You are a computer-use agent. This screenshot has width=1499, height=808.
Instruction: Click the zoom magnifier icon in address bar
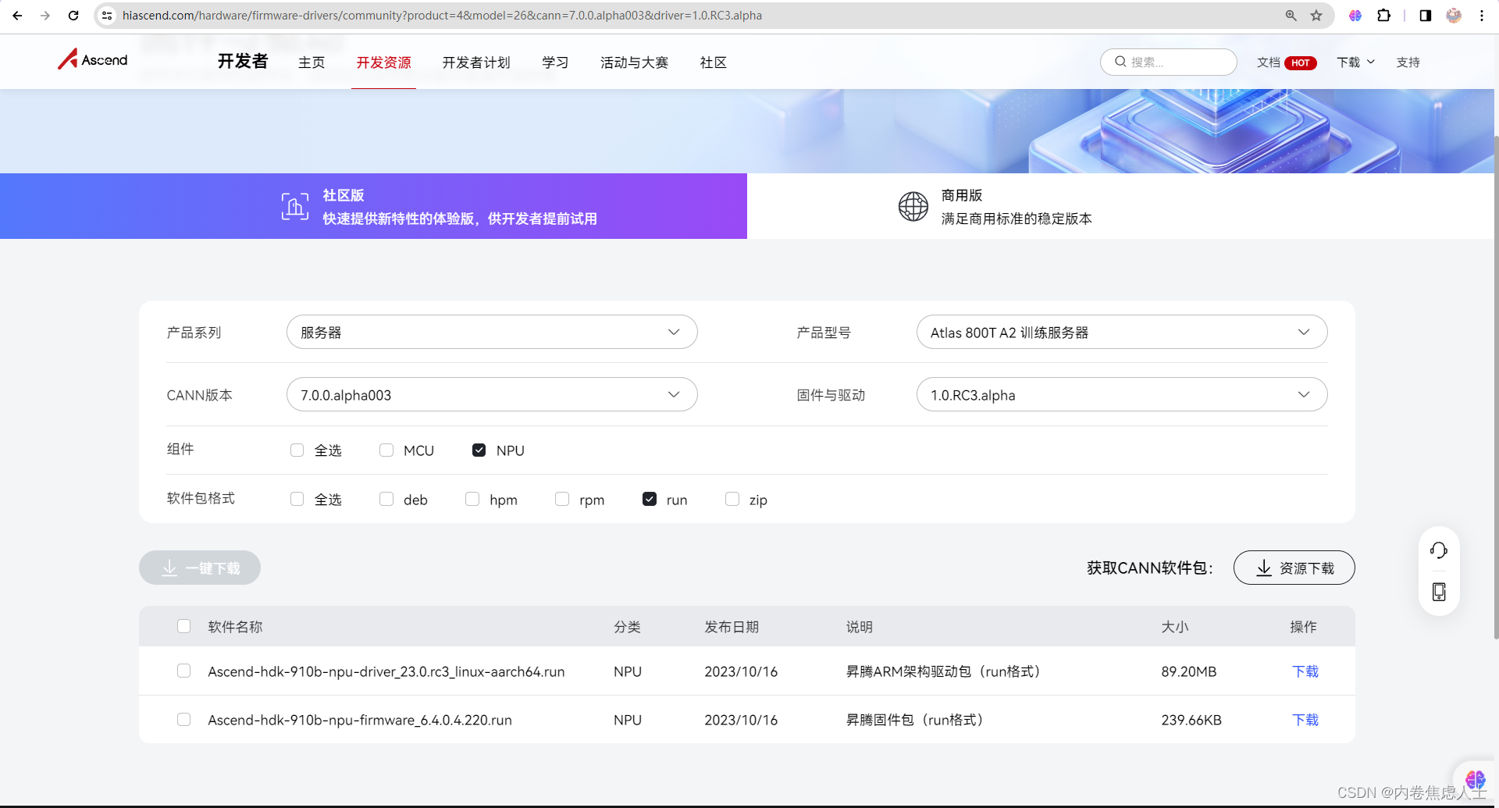1291,16
